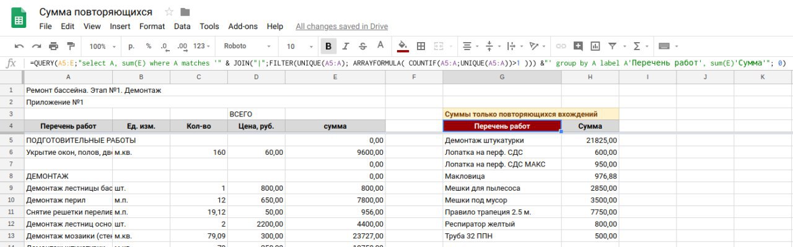Select cell G4 Перечень работ

(502, 126)
